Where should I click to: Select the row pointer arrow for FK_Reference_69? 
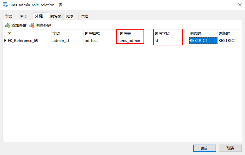click(5, 41)
